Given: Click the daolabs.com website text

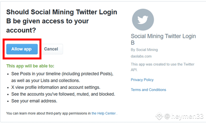Looking at the screenshot, I should [x=141, y=56].
